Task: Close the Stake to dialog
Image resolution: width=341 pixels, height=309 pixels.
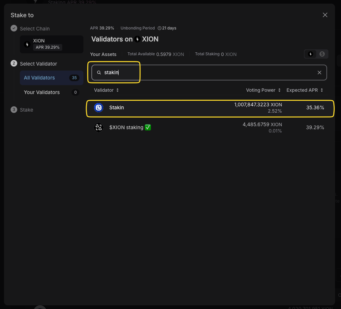Action: (325, 15)
